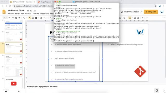Open the toolbar more options ellipsis
Screen dimensions: 166x93
147,18
